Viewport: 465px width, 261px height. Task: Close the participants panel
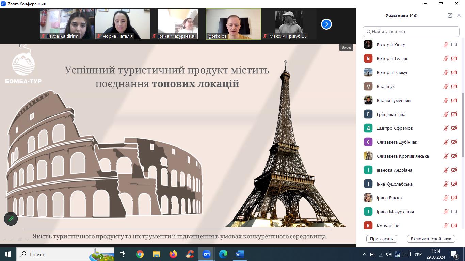click(459, 15)
